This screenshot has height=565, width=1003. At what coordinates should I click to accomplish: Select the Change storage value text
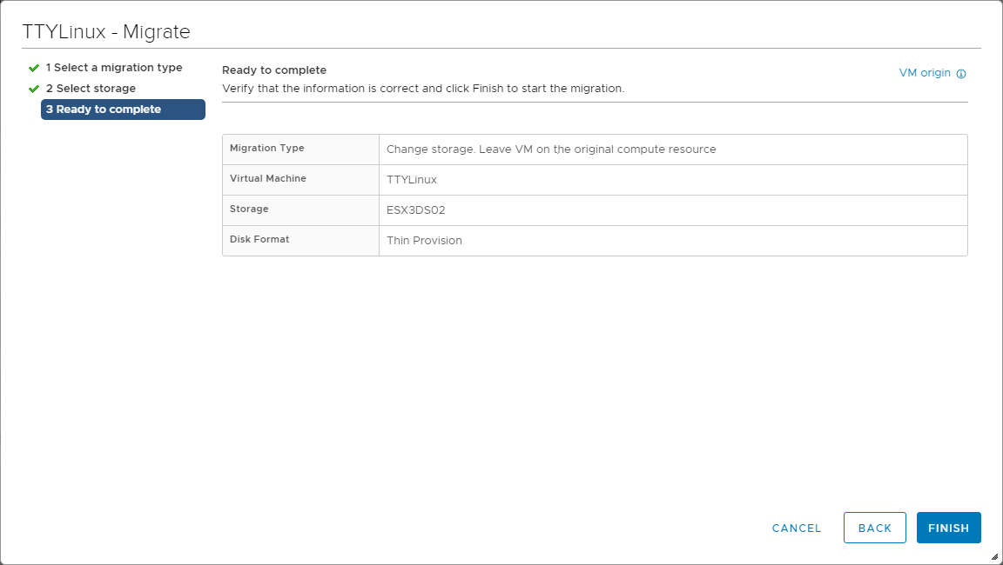[x=551, y=150]
